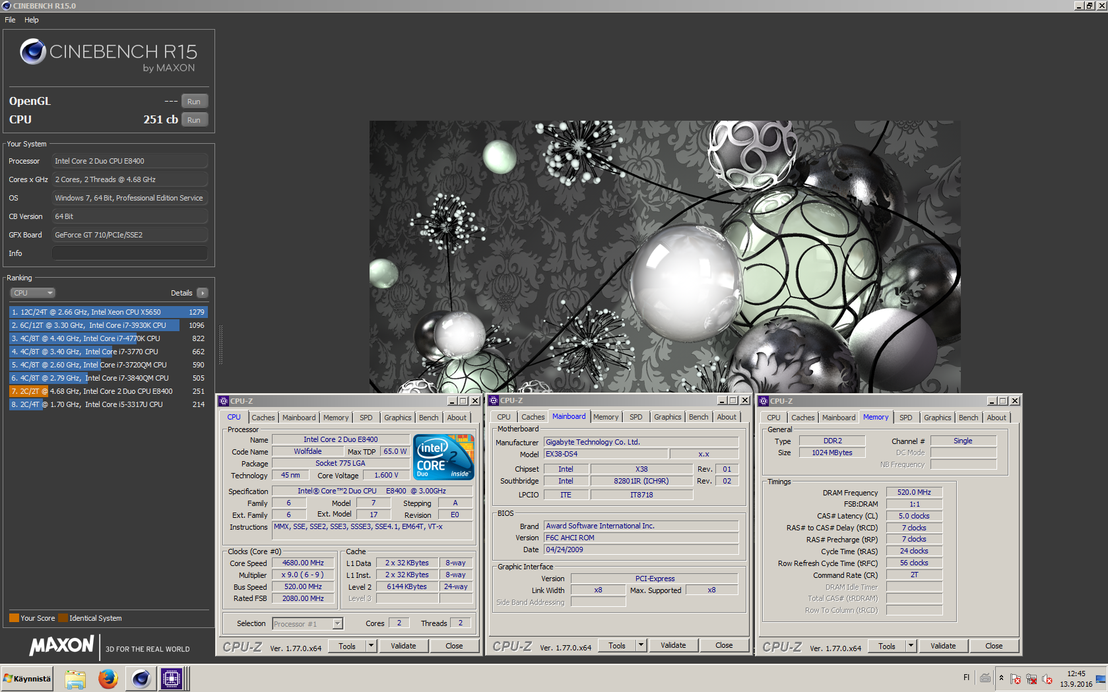Click title bar icon of CPU-Z Memory window
This screenshot has width=1108, height=692.
pyautogui.click(x=764, y=401)
